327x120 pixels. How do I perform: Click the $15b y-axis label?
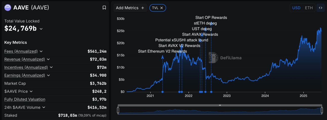point(120,55)
